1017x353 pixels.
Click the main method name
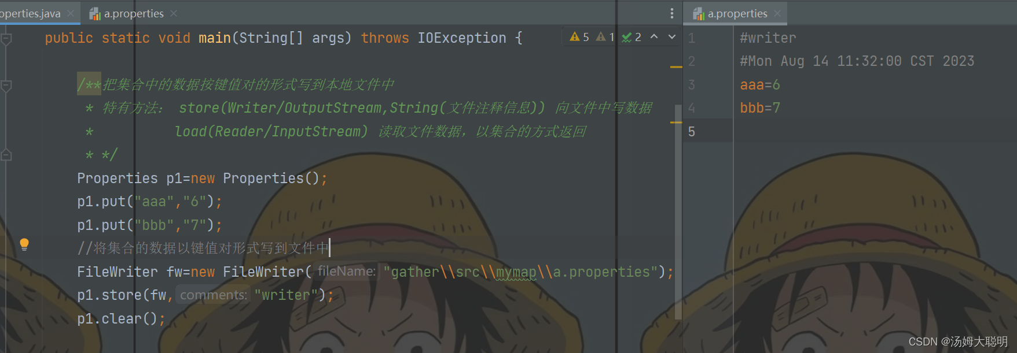click(215, 38)
